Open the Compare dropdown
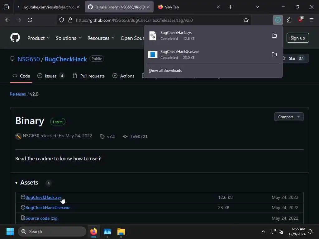 pos(289,117)
